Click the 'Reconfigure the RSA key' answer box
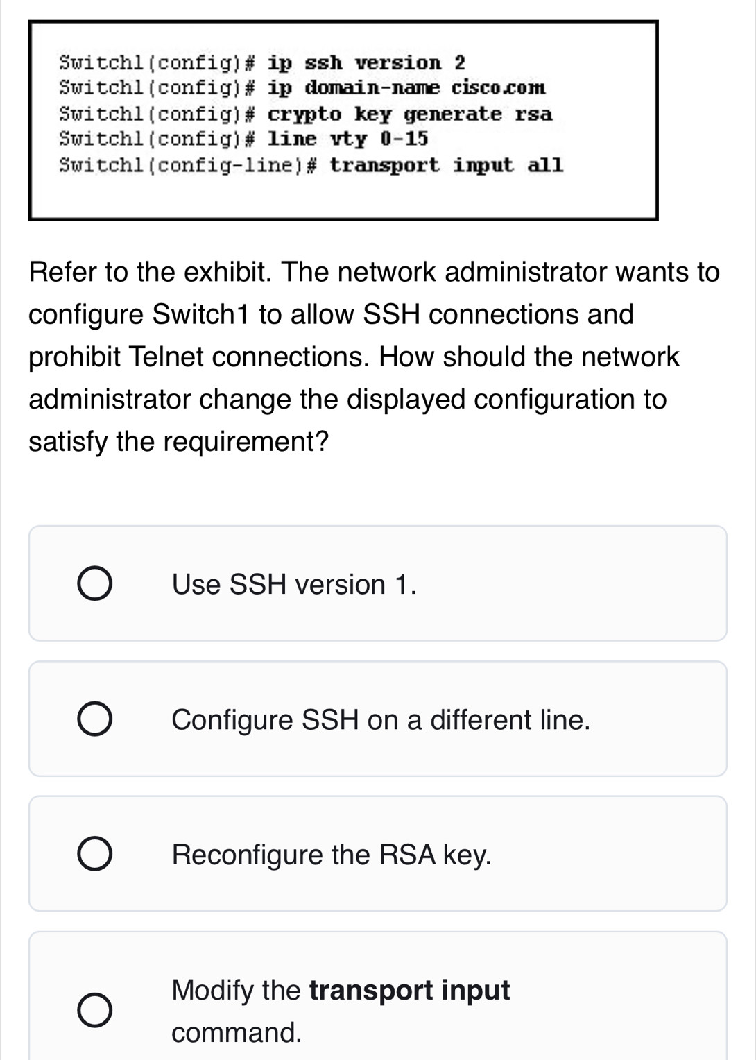756x1060 pixels. 378,854
